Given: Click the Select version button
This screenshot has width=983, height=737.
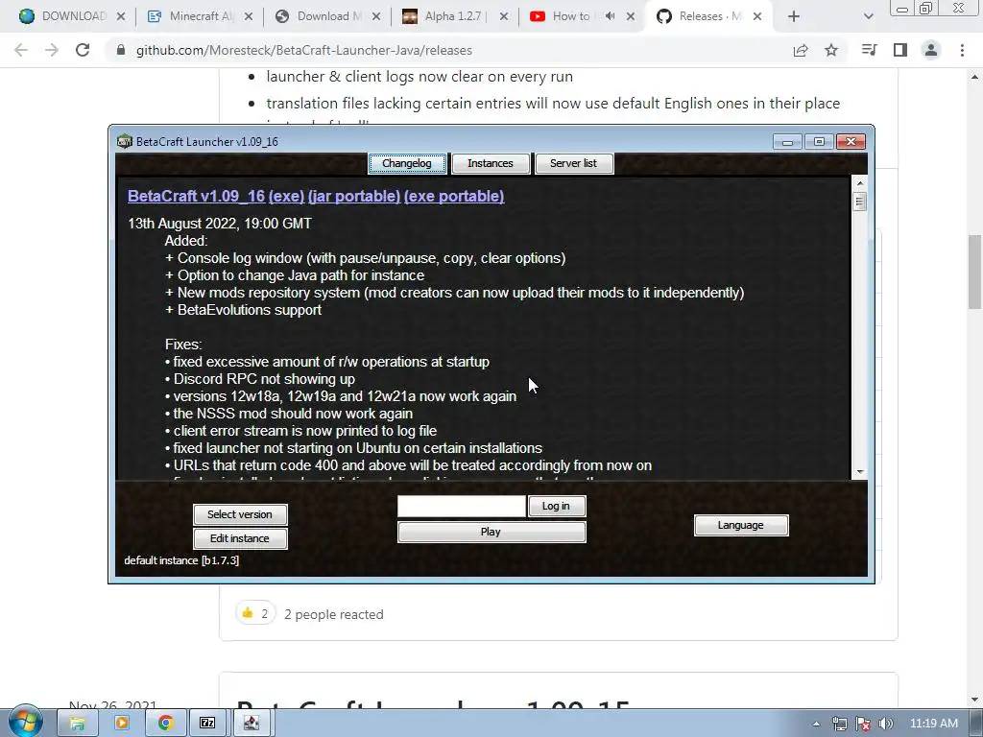Looking at the screenshot, I should point(240,514).
